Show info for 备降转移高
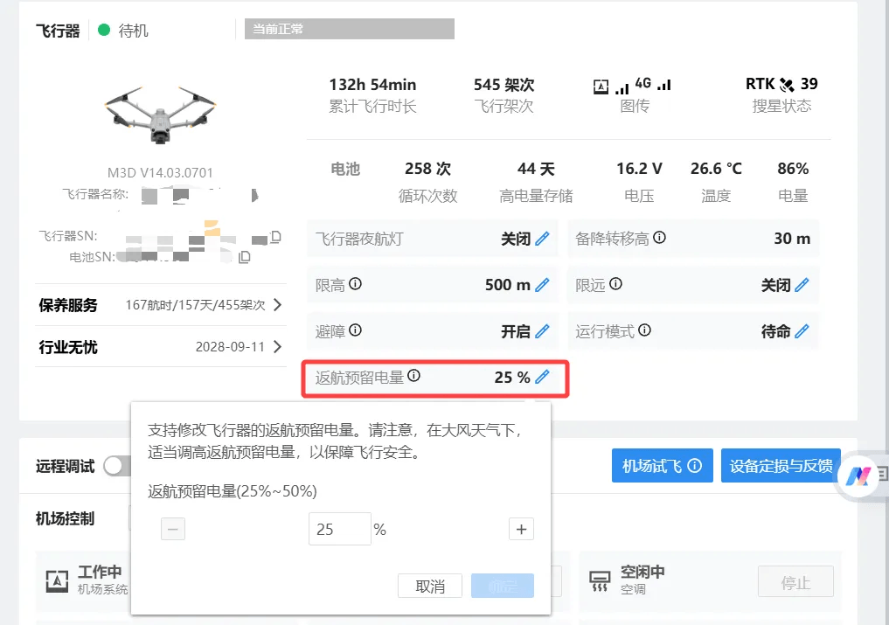 pos(659,238)
